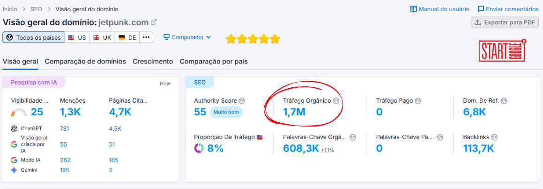543x189 pixels.
Task: Expand the Computador device dropdown
Action: (x=187, y=37)
